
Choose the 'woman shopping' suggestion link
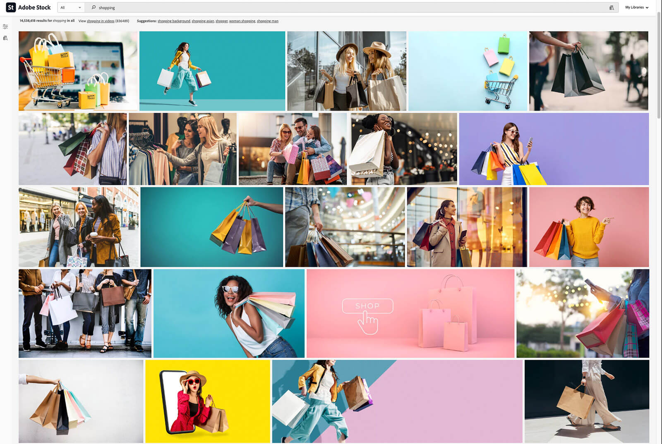(242, 21)
